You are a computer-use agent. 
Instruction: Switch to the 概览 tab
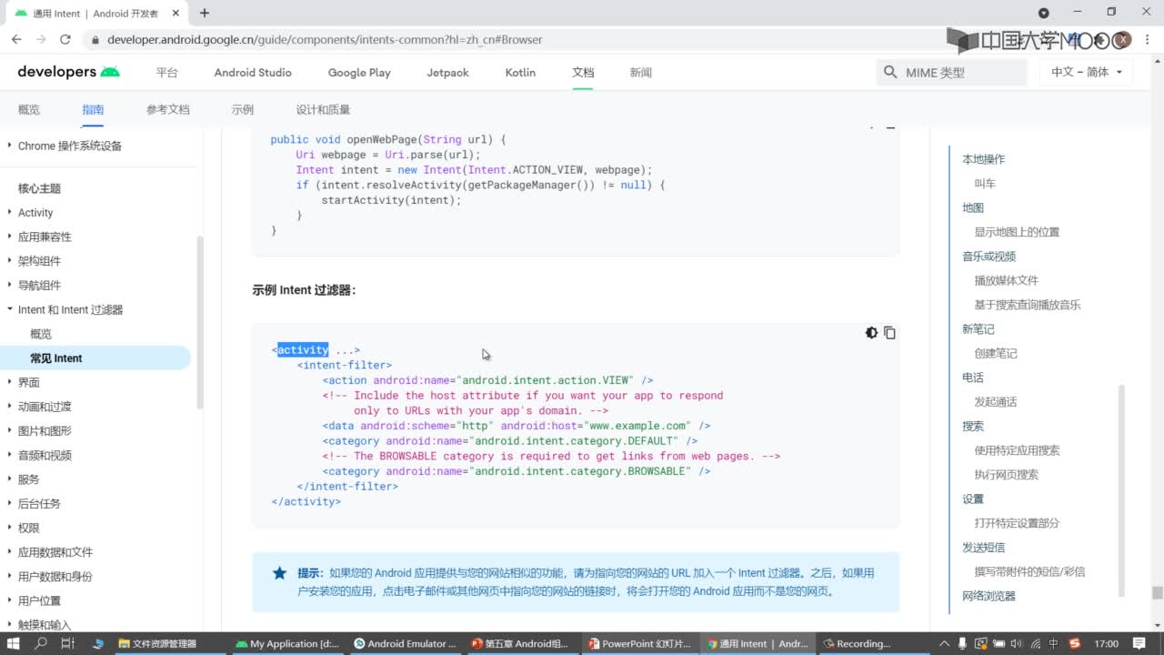(x=29, y=109)
